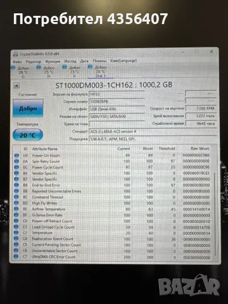Click the status dot for Command Timeout
The width and height of the screenshot is (228, 304).
coord(16,197)
